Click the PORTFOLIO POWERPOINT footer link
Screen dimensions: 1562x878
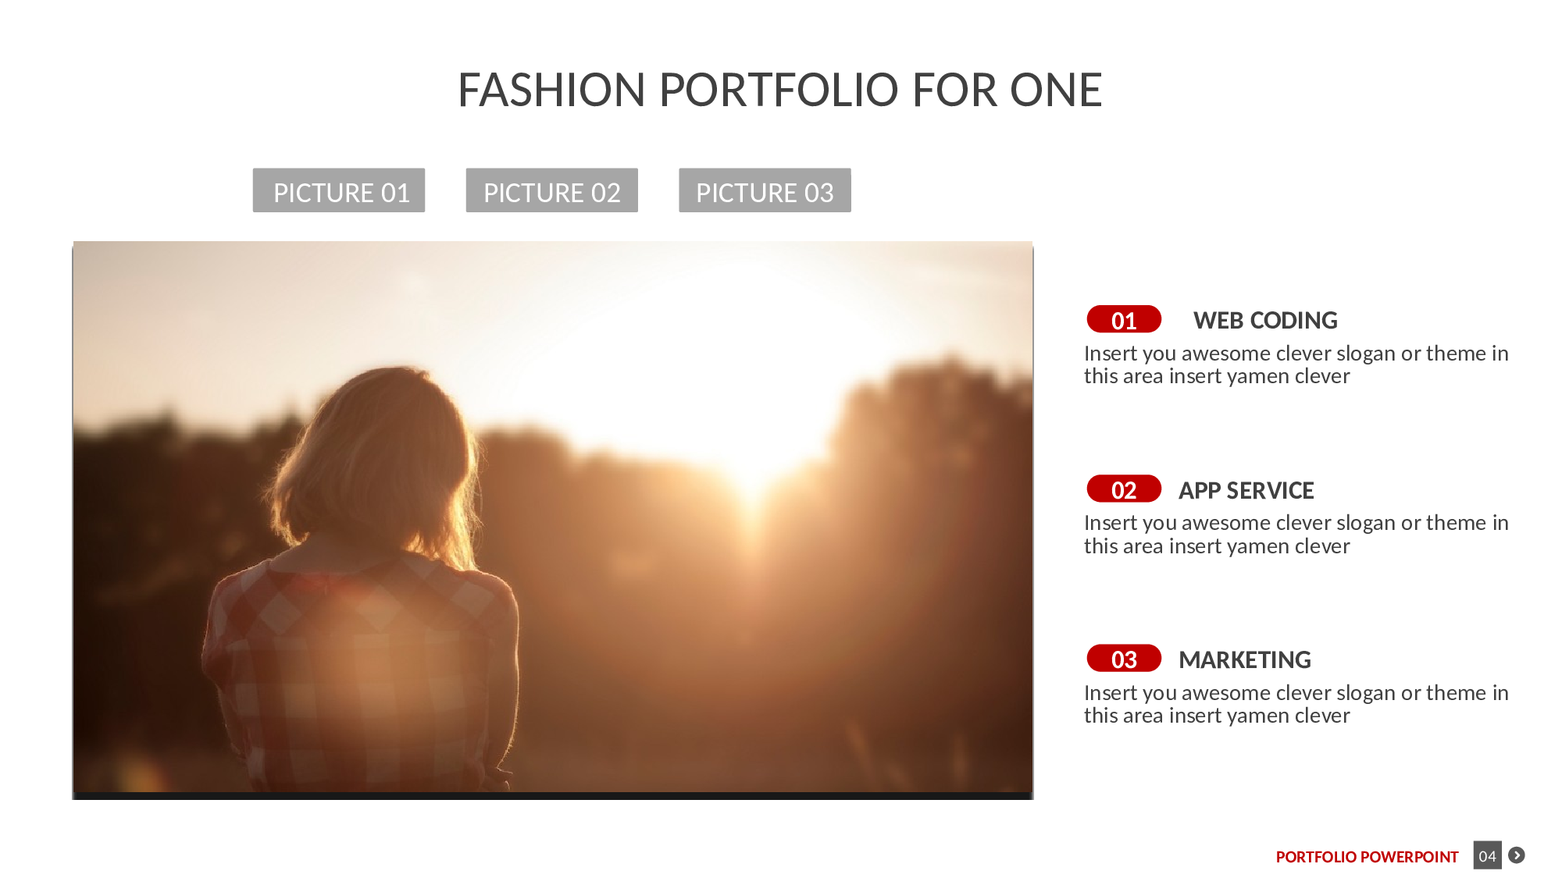tap(1367, 857)
